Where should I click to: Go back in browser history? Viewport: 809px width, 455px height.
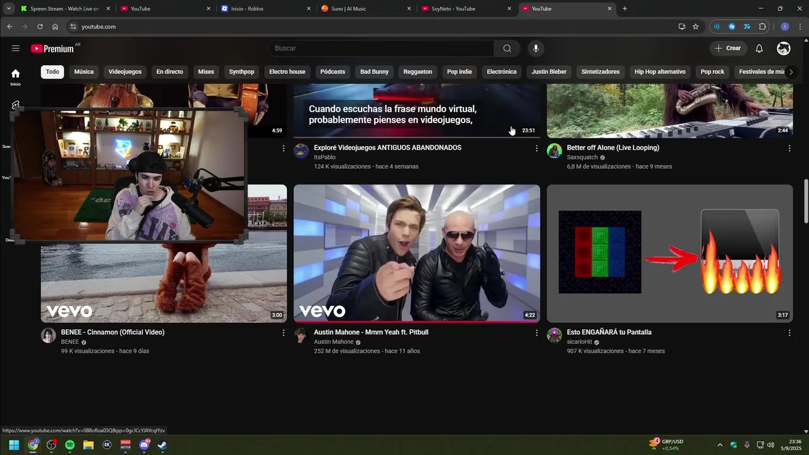(9, 27)
